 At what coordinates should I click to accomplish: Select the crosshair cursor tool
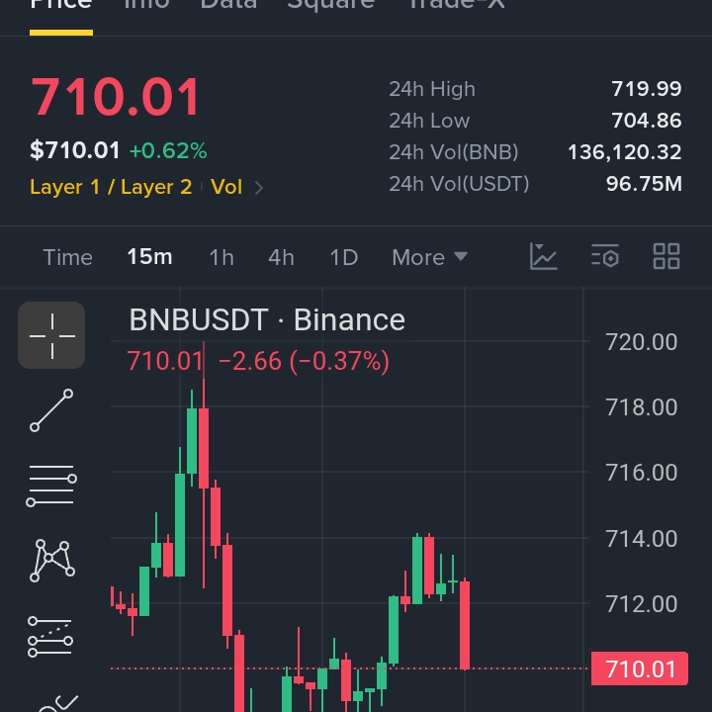[51, 335]
